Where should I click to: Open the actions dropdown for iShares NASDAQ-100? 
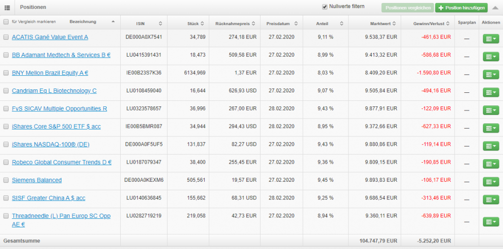pos(490,146)
